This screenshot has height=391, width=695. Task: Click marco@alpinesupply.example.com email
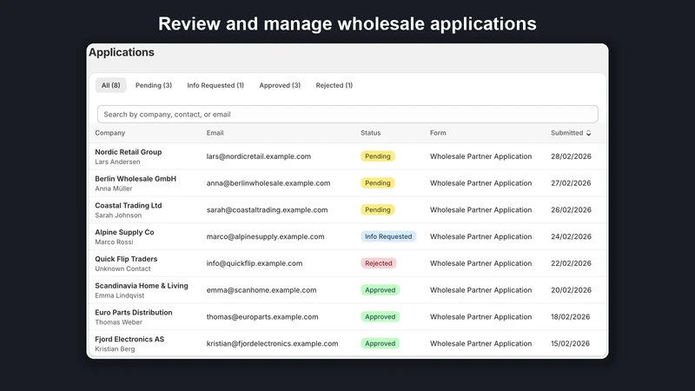(265, 236)
